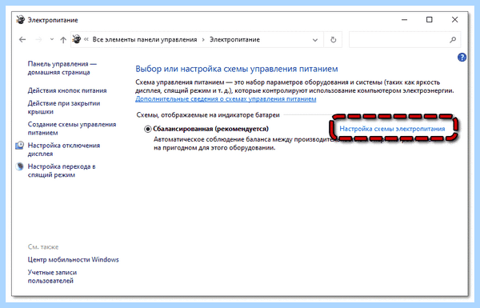
Task: Open Действия кнопок питания
Action: (67, 90)
